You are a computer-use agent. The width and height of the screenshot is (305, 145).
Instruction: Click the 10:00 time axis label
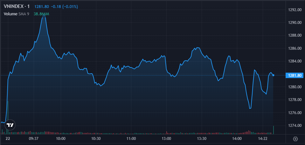coord(60,139)
